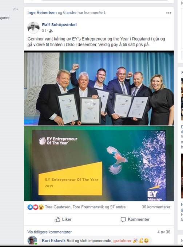183x247 pixels.
Task: Open the post options three-dot menu
Action: [x=168, y=13]
